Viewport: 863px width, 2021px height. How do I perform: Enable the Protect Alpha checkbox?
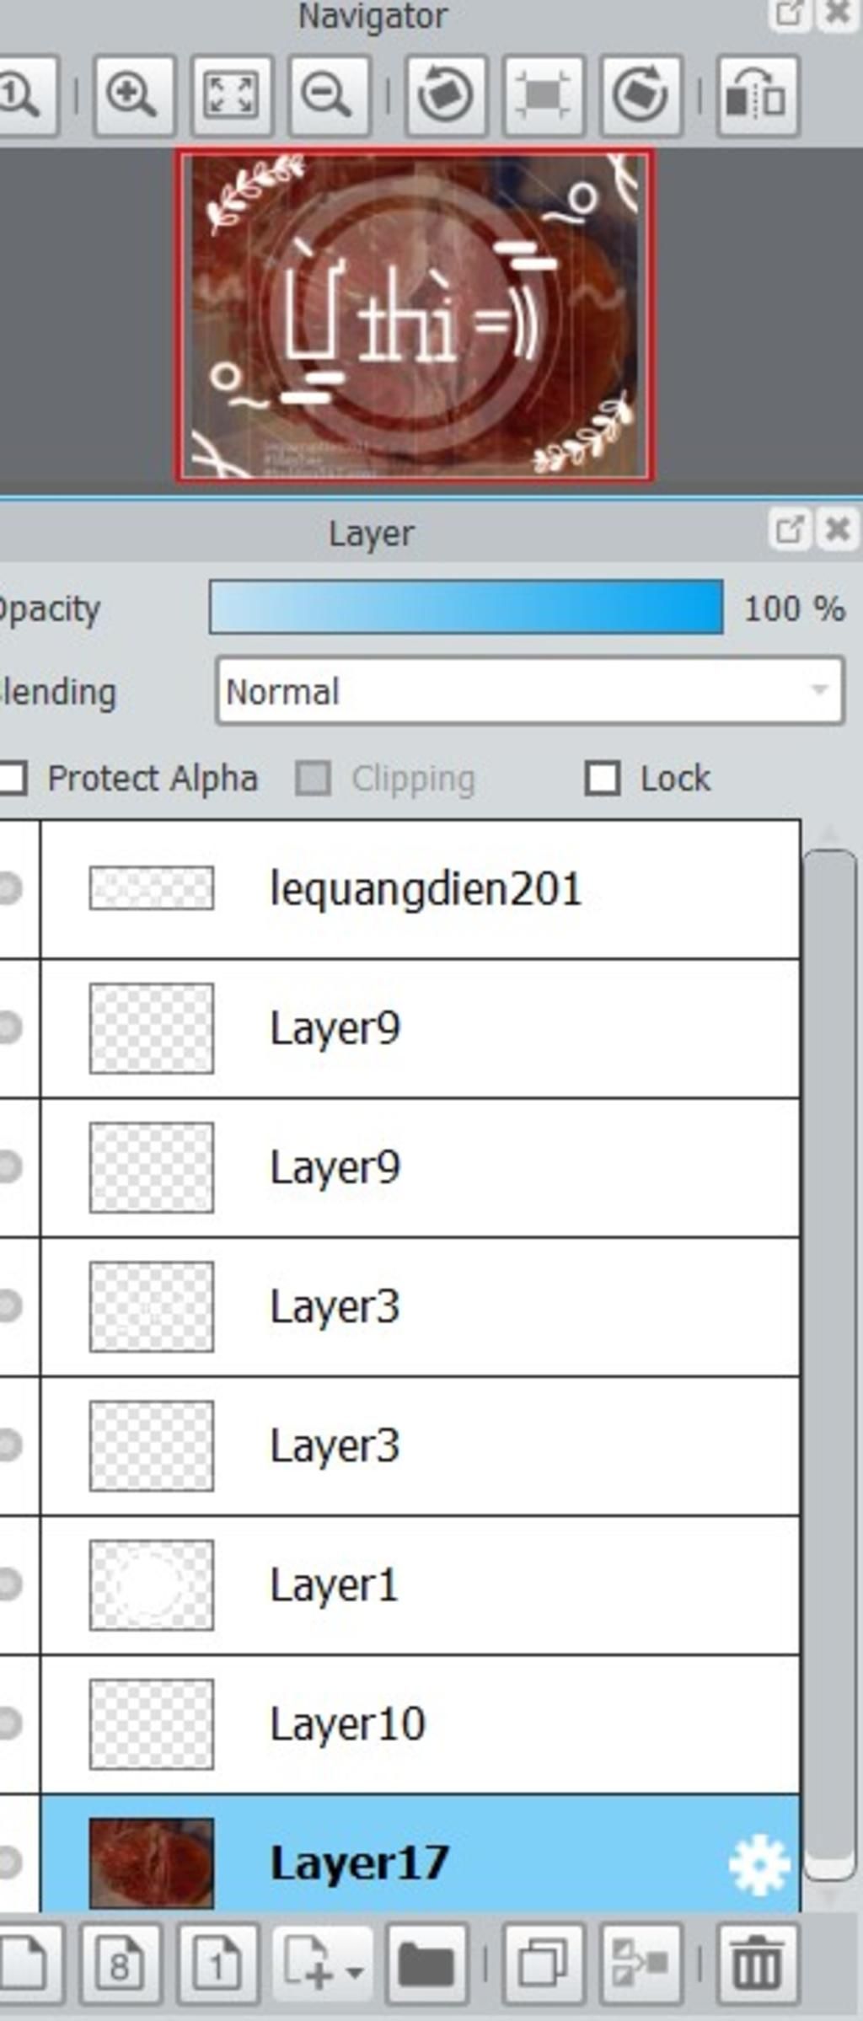(12, 778)
